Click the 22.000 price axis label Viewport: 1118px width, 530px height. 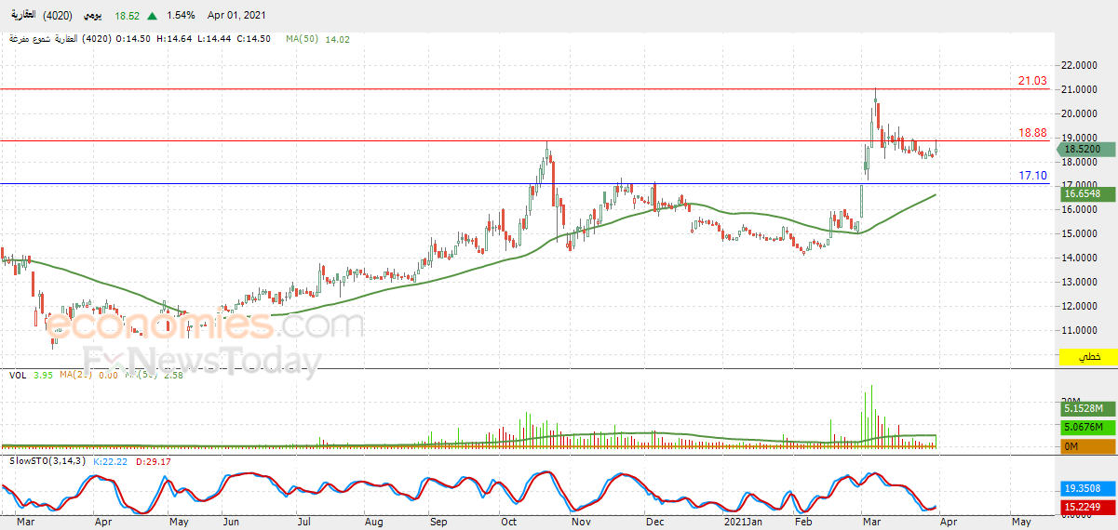(x=1079, y=66)
